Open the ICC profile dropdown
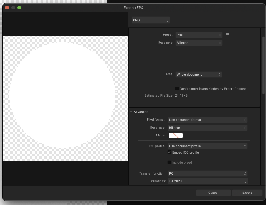 pos(207,146)
